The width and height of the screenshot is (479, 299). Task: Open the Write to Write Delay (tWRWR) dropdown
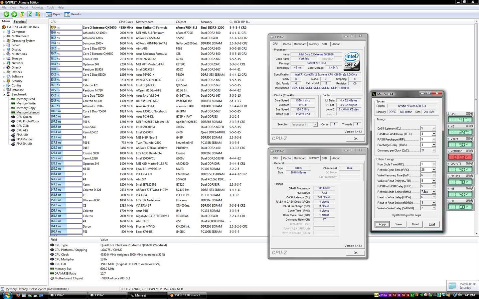434,208
